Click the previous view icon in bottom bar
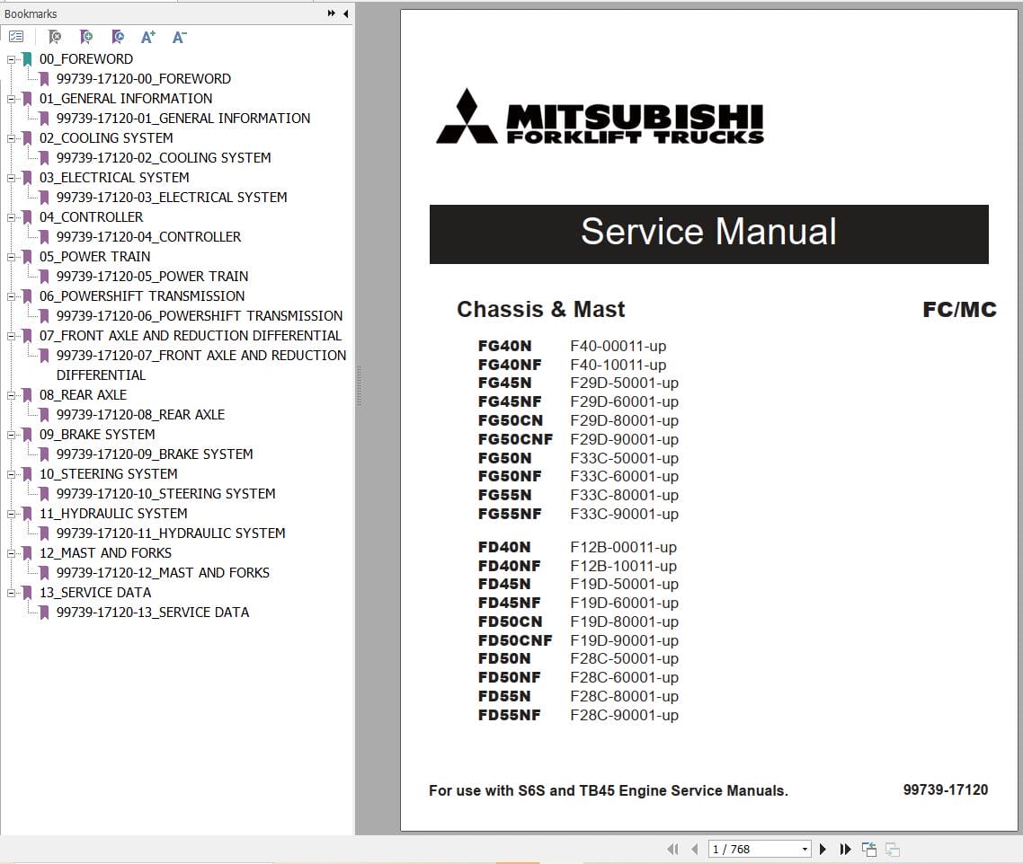This screenshot has width=1023, height=864. (x=869, y=849)
